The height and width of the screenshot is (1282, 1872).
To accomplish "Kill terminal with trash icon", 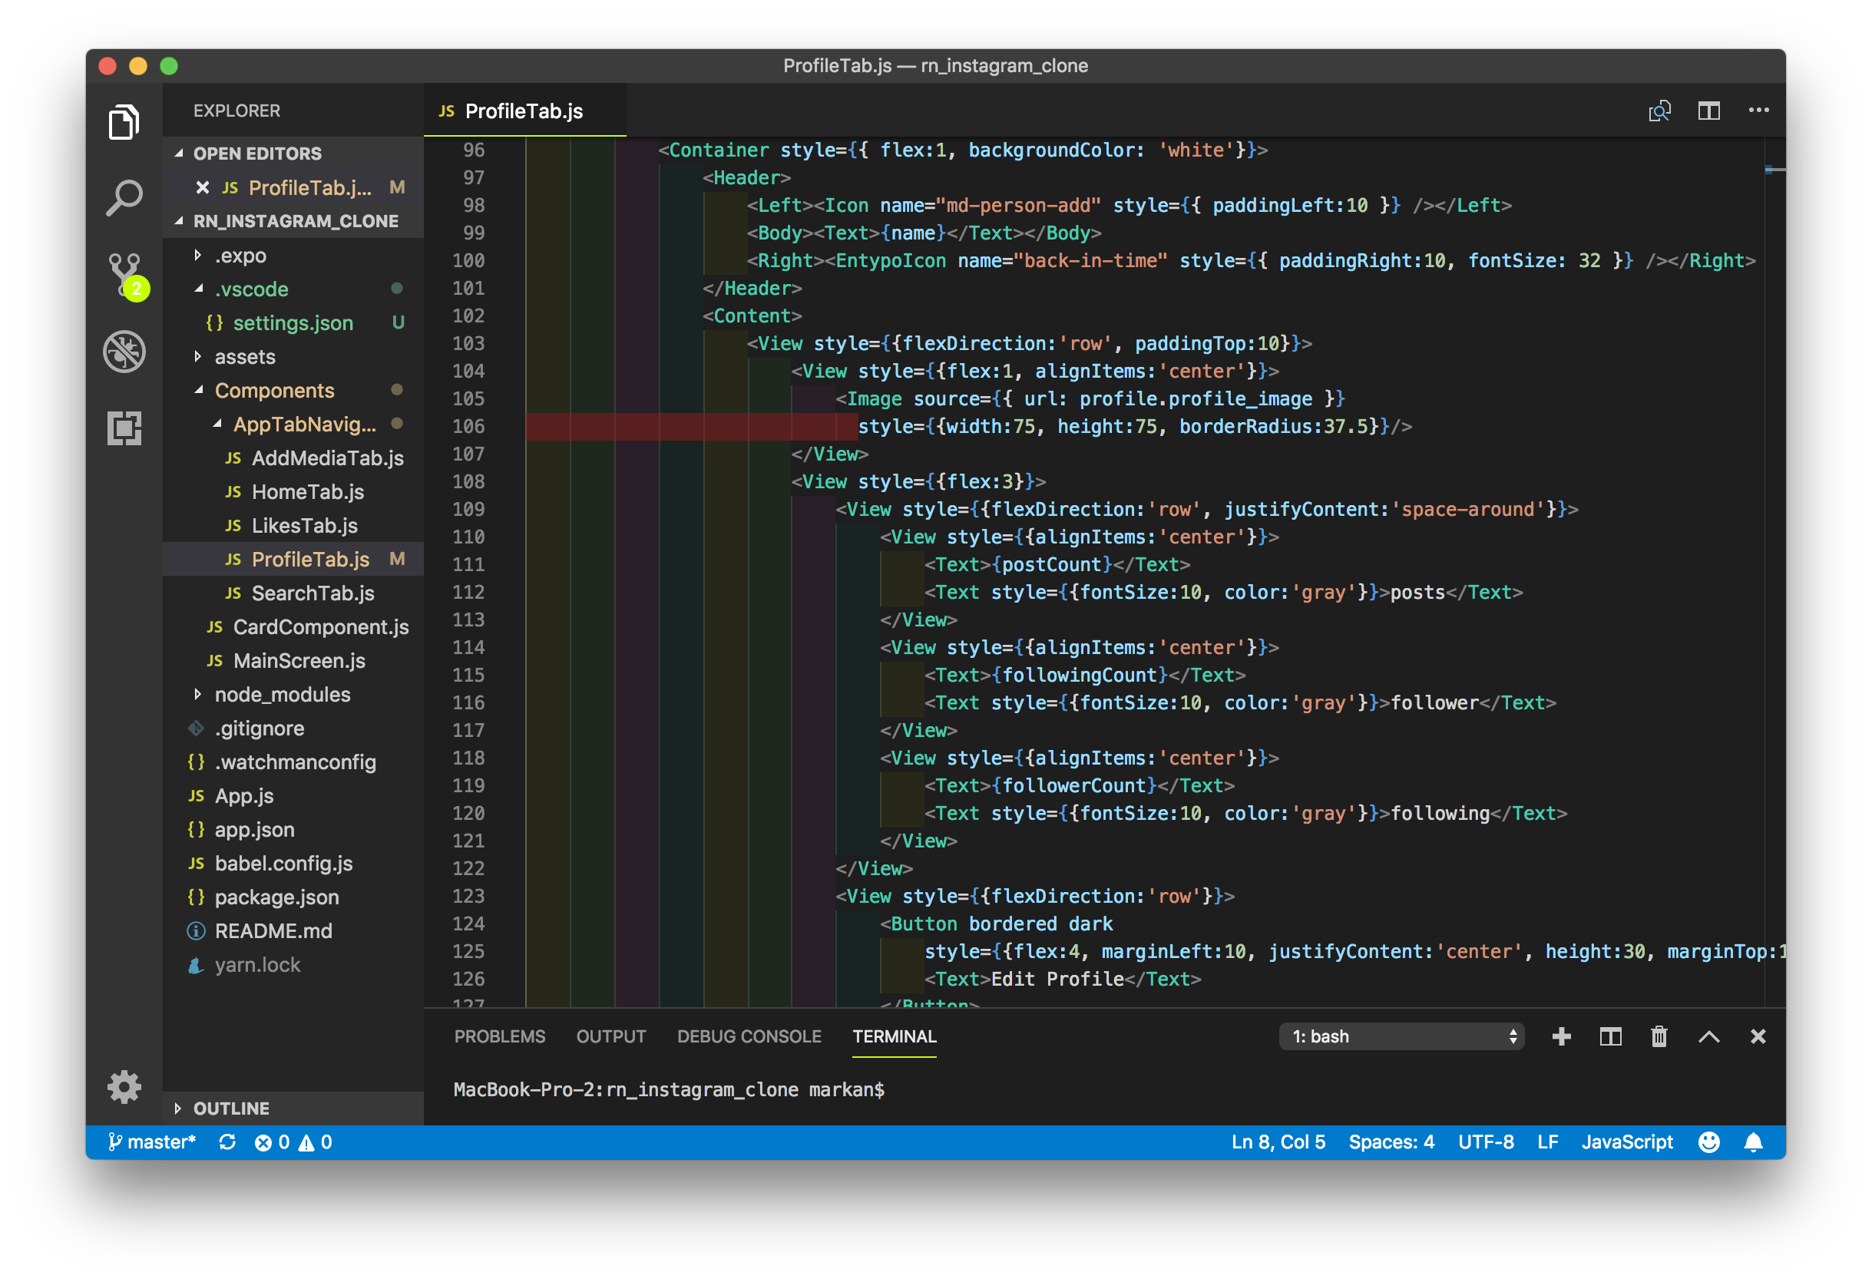I will 1659,1036.
